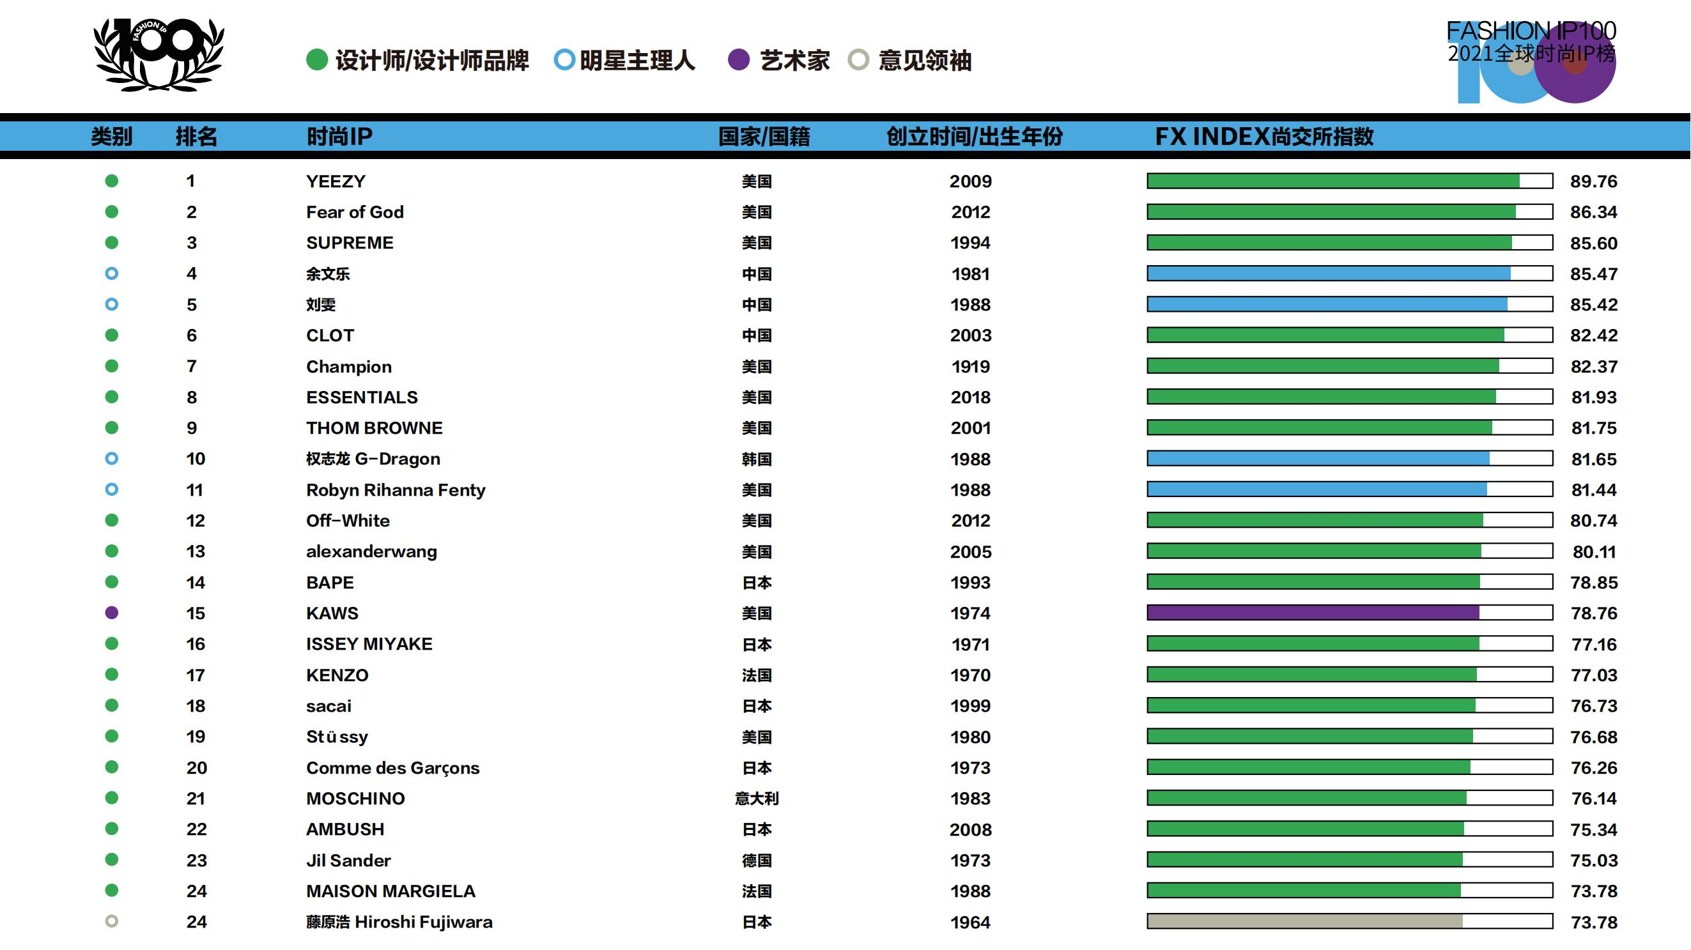Viewport: 1691px width, 950px height.
Task: Click the Comme des Garçons entry
Action: [392, 768]
